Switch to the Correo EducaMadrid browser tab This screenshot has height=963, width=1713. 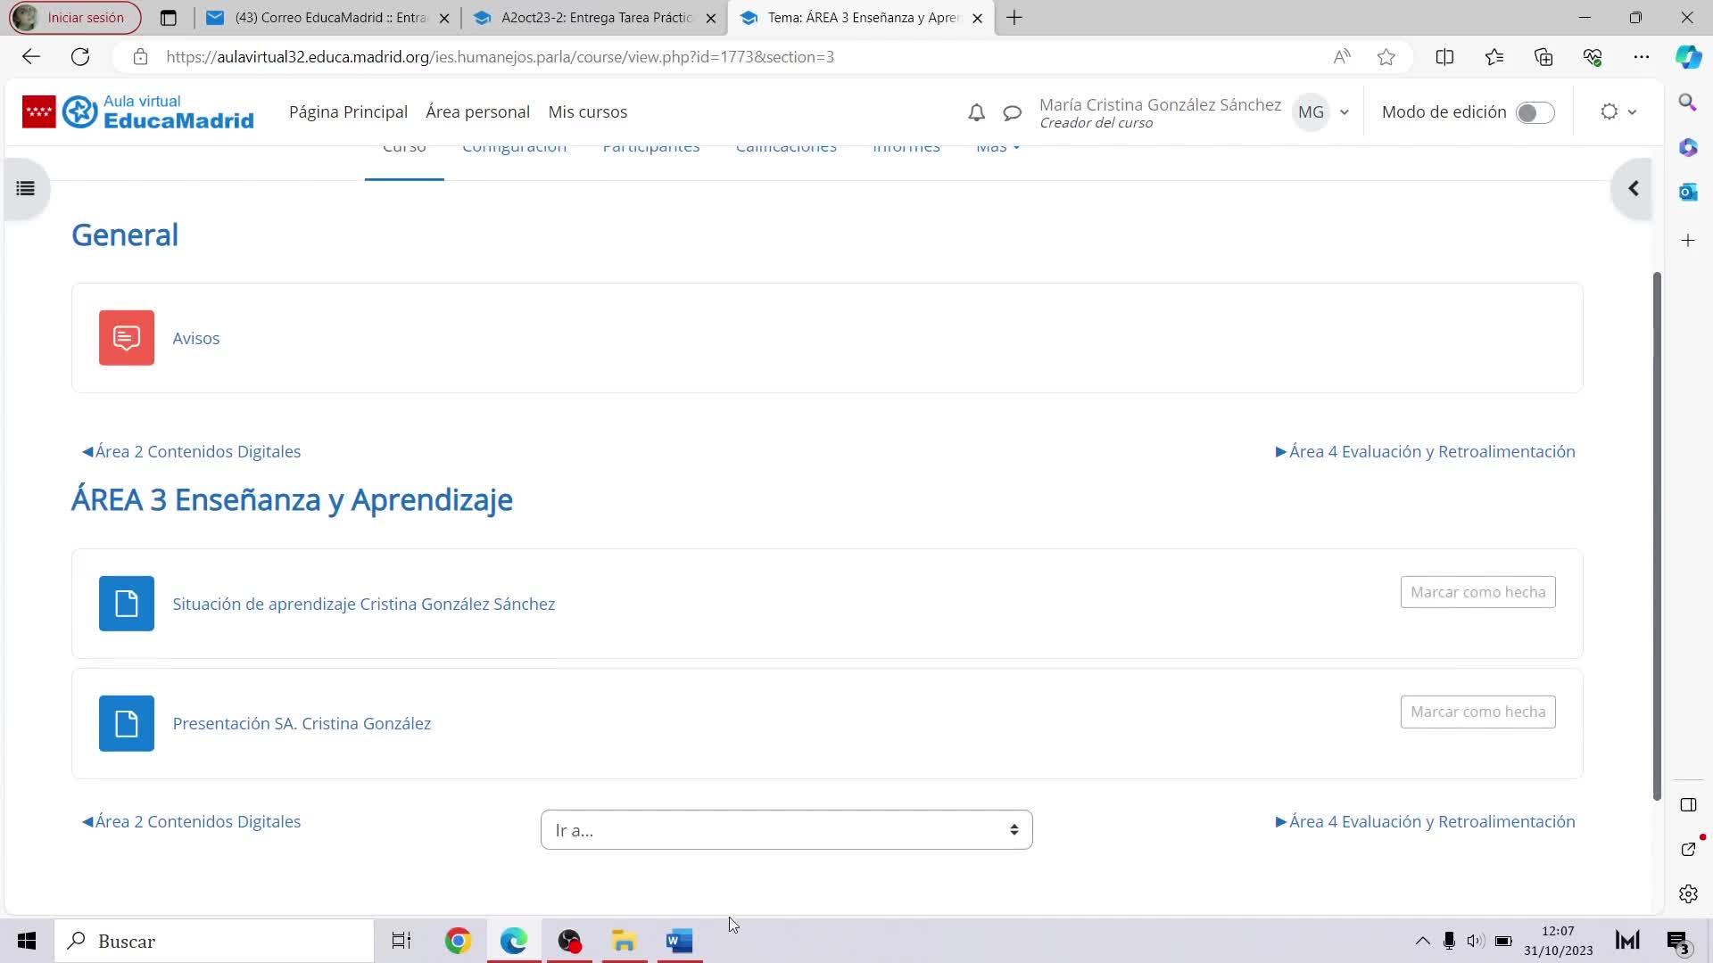(328, 18)
